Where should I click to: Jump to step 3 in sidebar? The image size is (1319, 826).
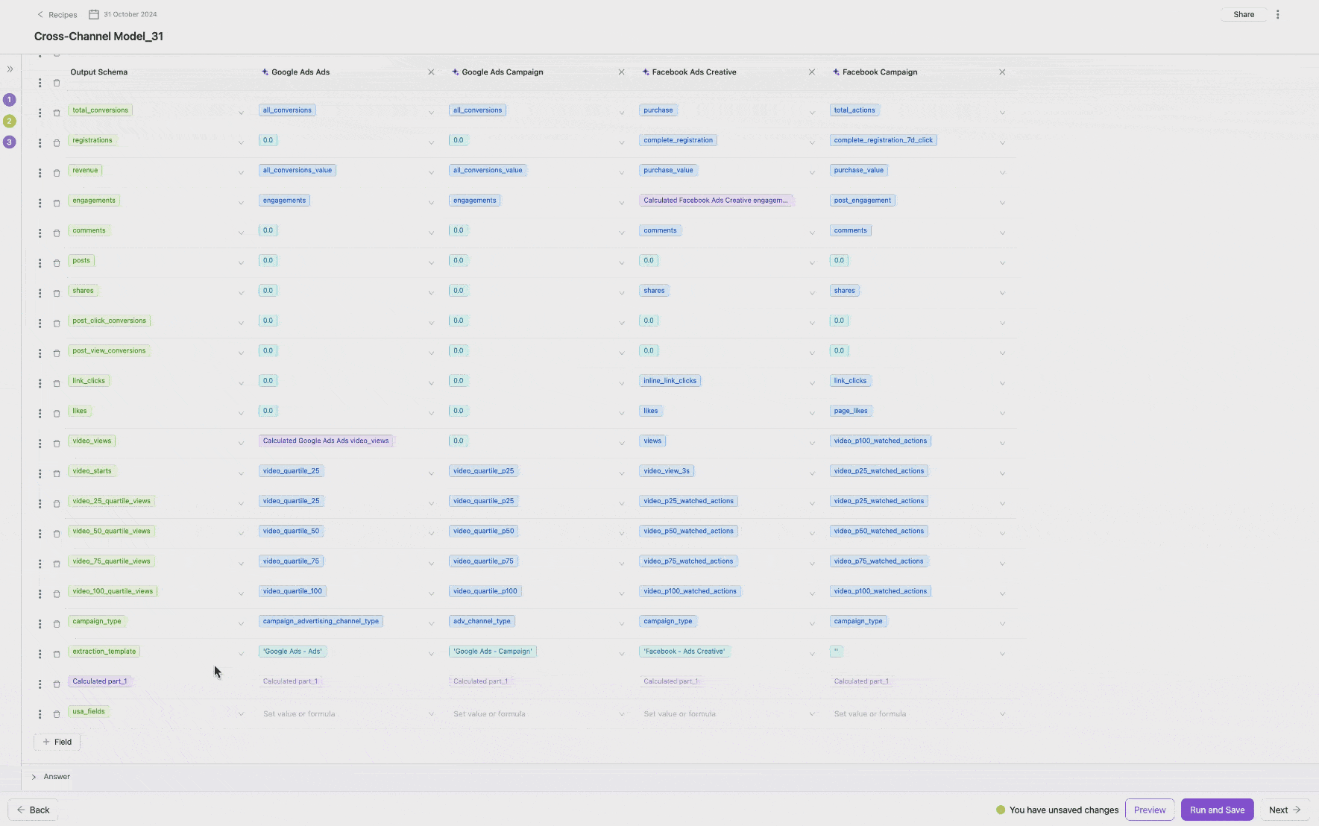pyautogui.click(x=10, y=142)
